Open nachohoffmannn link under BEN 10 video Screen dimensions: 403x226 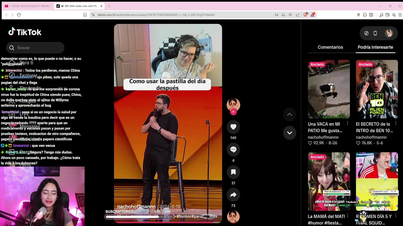click(371, 137)
